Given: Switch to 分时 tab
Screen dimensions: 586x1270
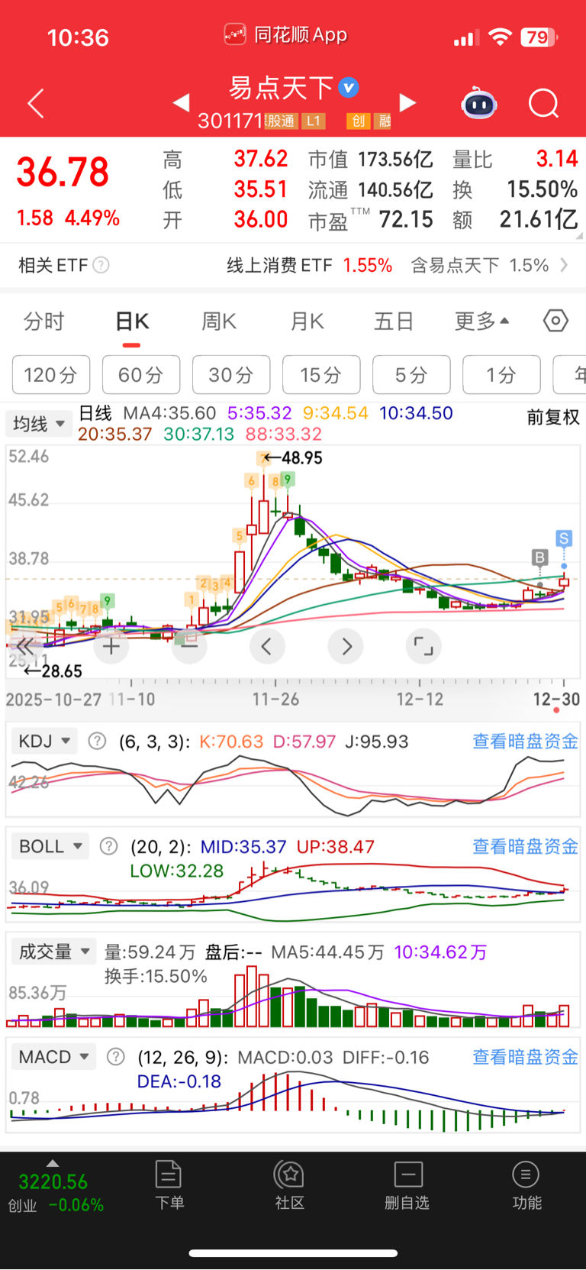Looking at the screenshot, I should click(44, 321).
